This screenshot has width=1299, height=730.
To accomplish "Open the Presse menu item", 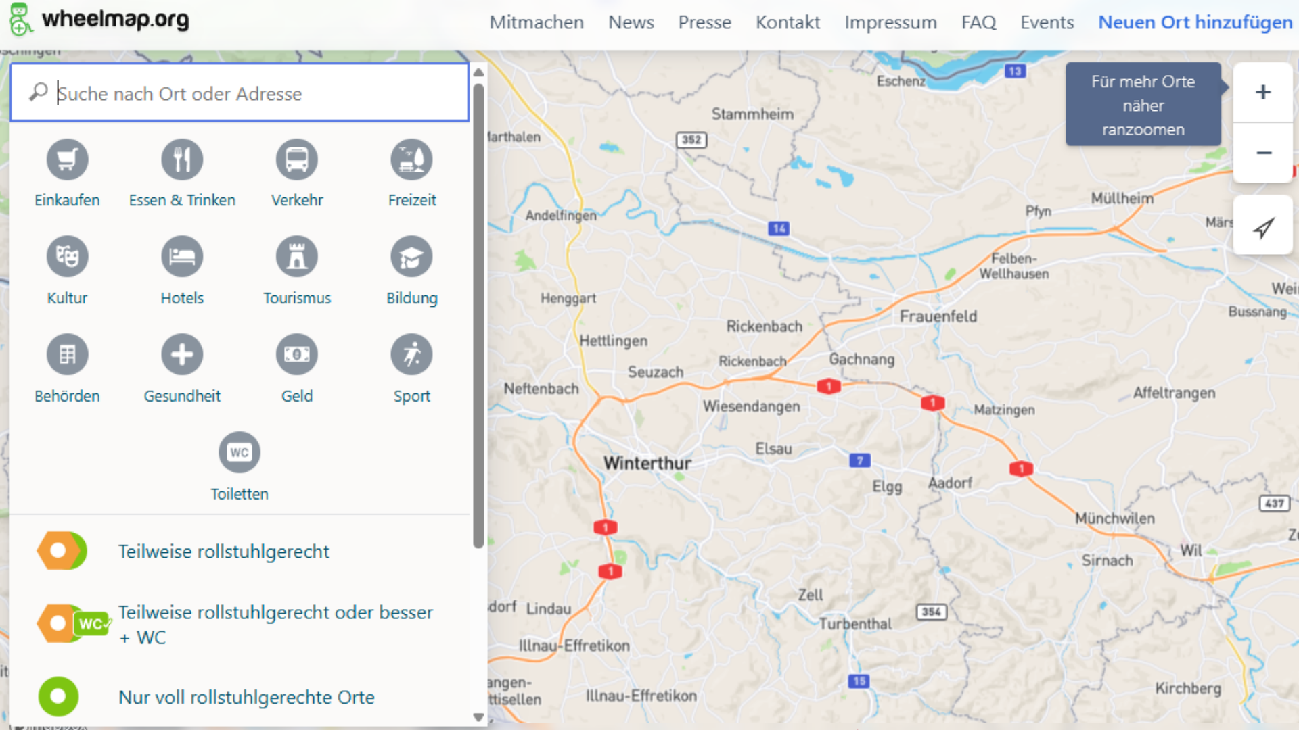I will click(x=704, y=22).
